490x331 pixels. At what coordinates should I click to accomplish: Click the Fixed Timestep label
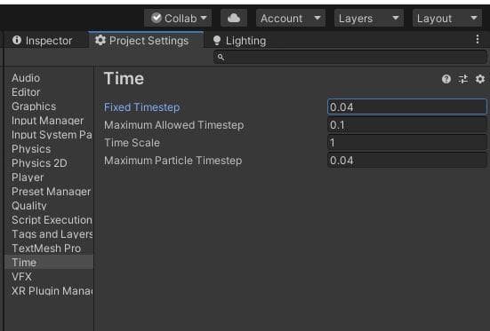point(142,107)
